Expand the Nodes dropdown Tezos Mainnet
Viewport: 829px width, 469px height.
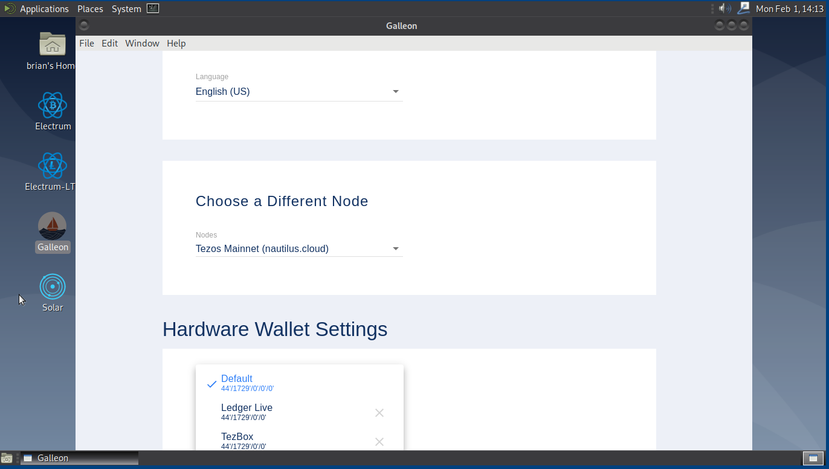coord(299,249)
